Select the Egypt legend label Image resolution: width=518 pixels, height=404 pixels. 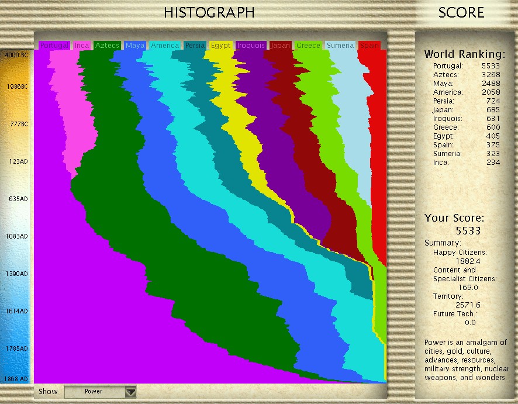tap(220, 46)
